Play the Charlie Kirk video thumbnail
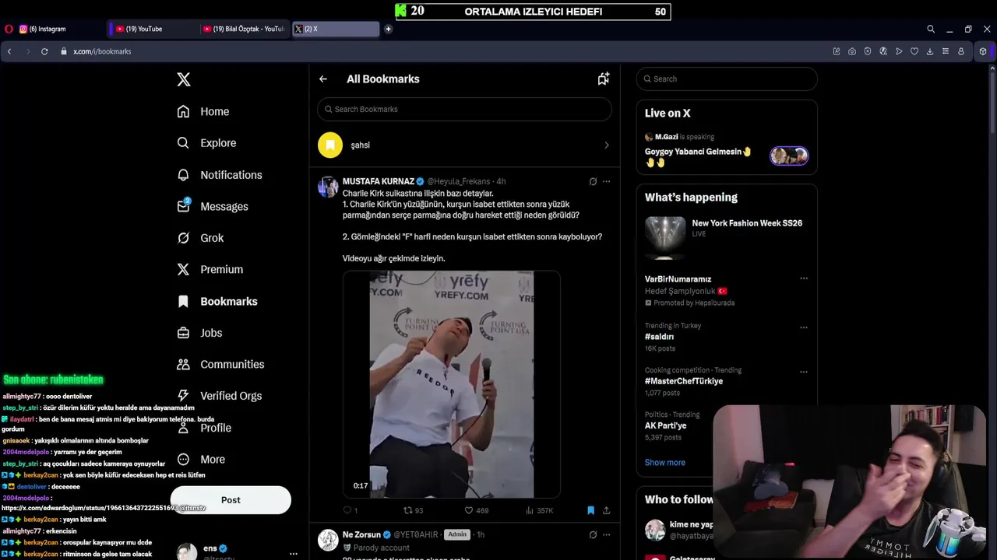The image size is (997, 560). (452, 384)
